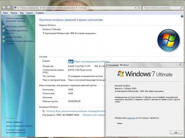185x138 pixels.
Task: Open Панель управления домашняя страница link
Action: pos(16,20)
